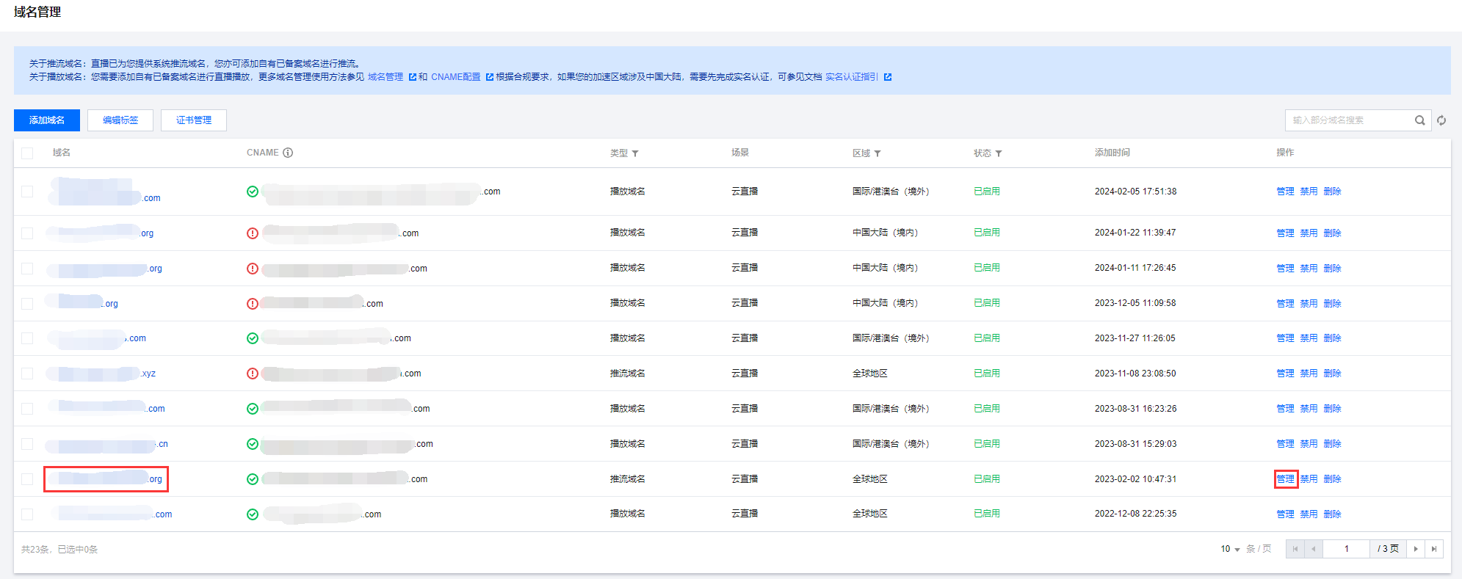Screen dimensions: 1462x579
Task: Open the type column filter
Action: click(x=635, y=153)
